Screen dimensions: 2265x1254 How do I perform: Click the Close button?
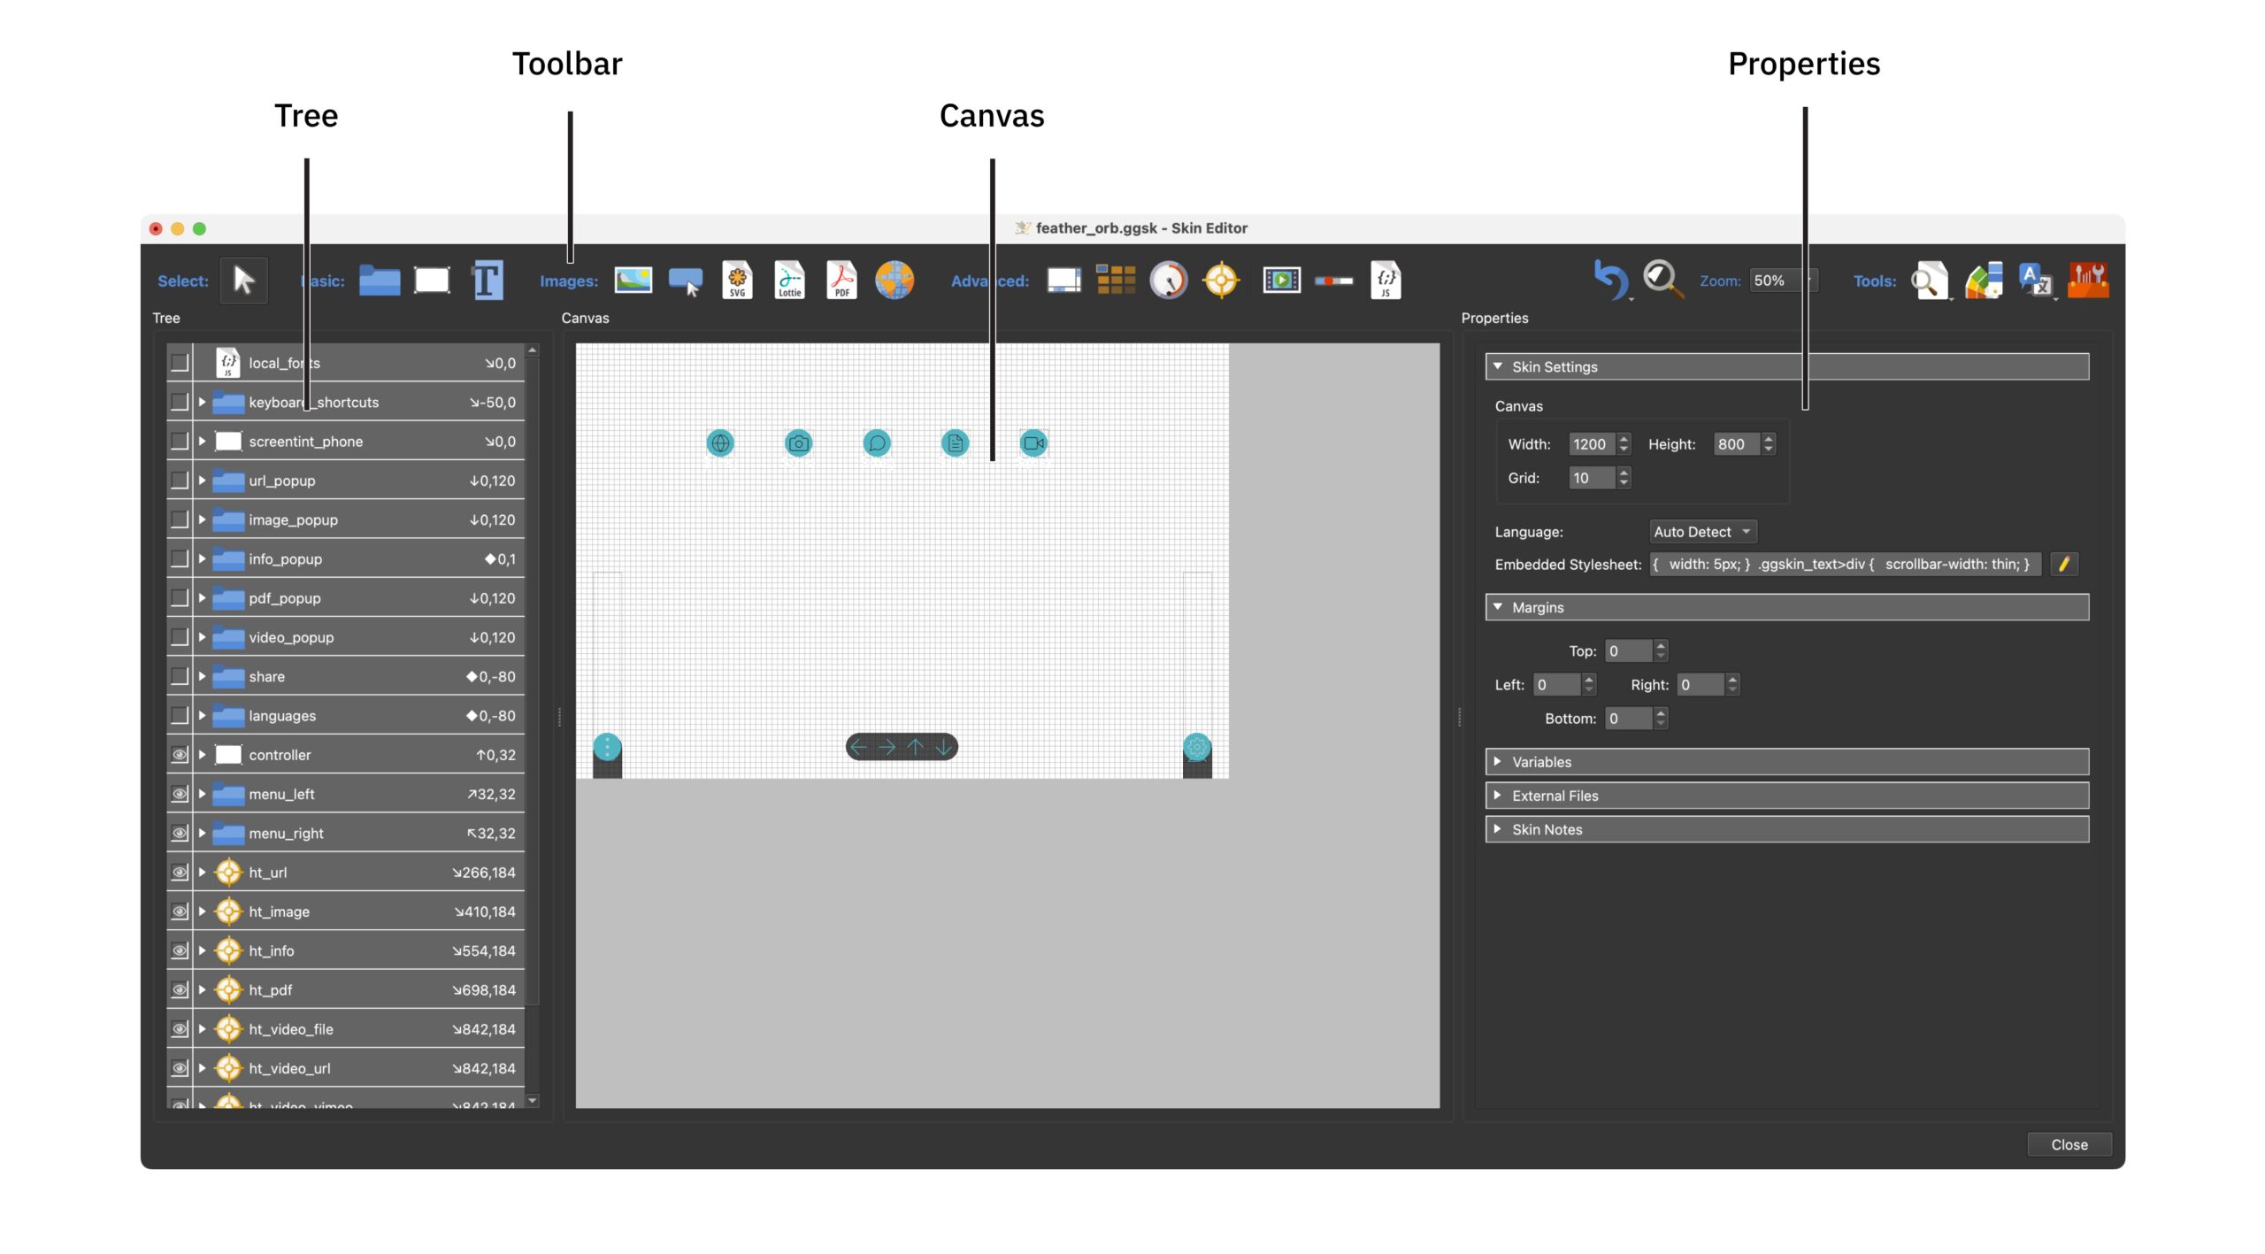[x=2069, y=1144]
